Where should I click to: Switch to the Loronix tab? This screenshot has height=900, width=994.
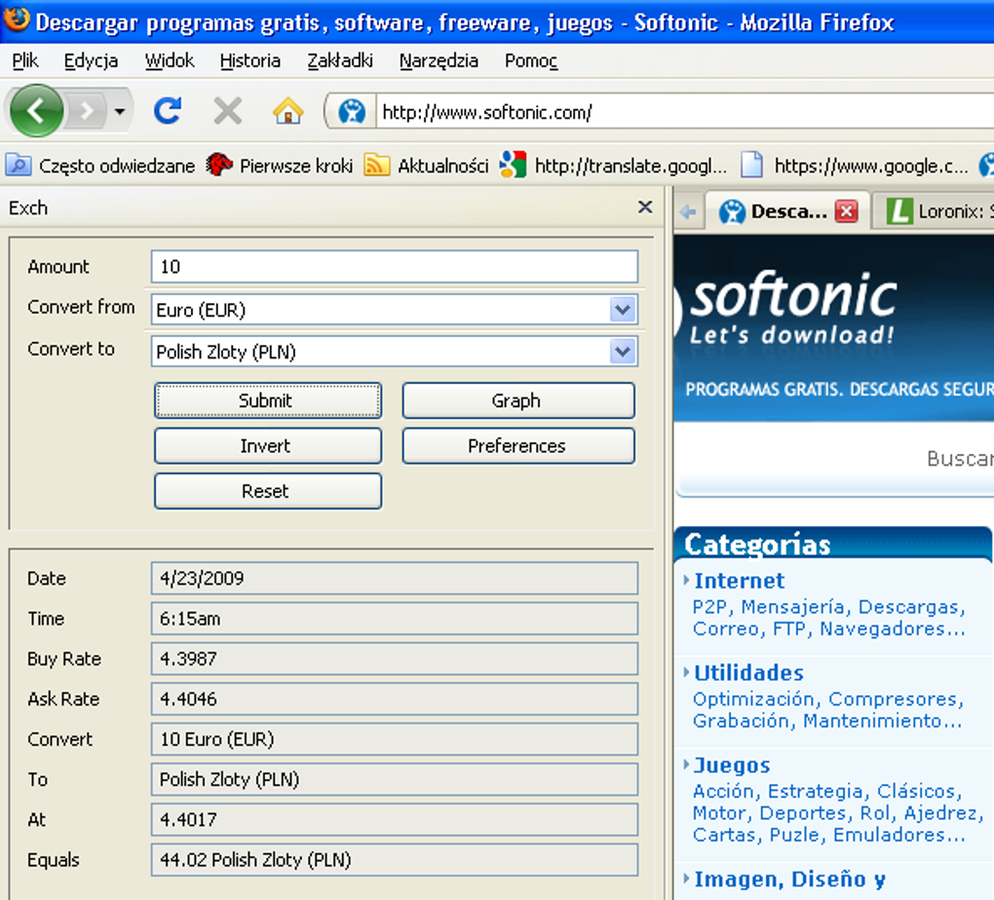pos(937,211)
